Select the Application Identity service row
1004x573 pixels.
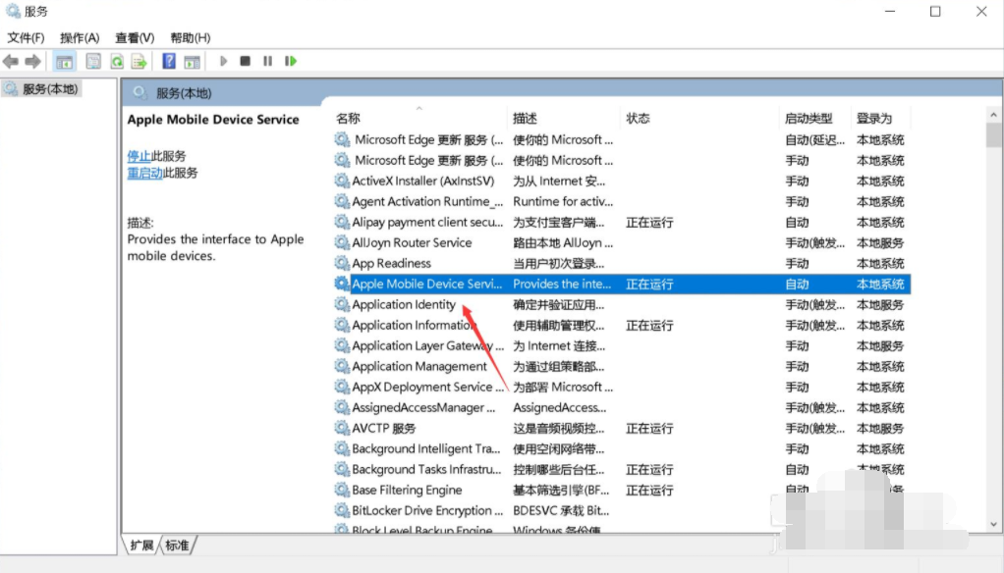point(404,305)
